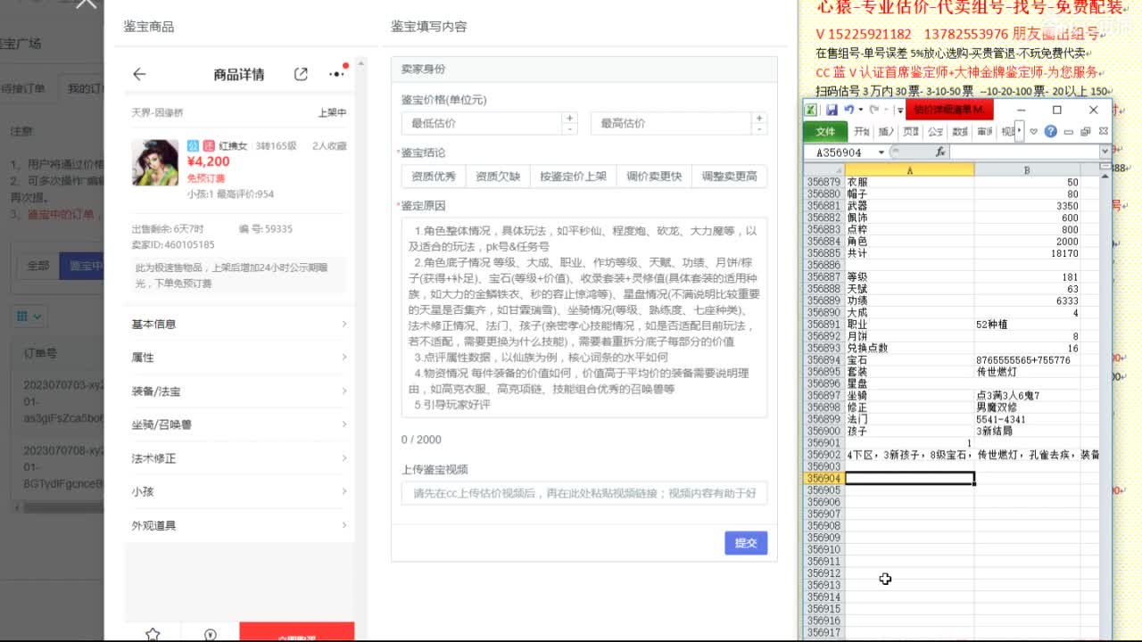Click the star icon below the product panel
This screenshot has width=1142, height=642.
153,634
